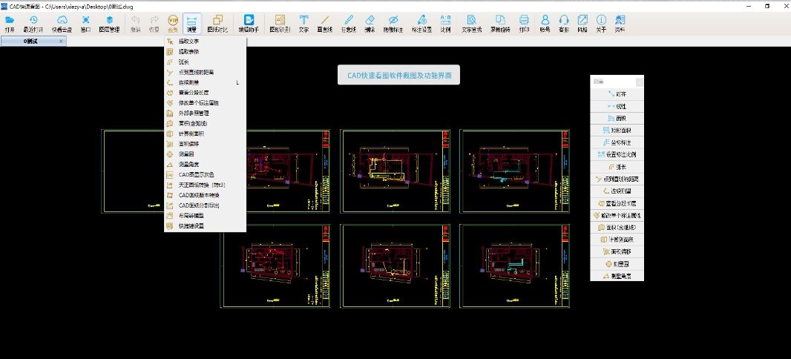
Task: Open 图纸对比 drawing compare tool
Action: [x=218, y=24]
